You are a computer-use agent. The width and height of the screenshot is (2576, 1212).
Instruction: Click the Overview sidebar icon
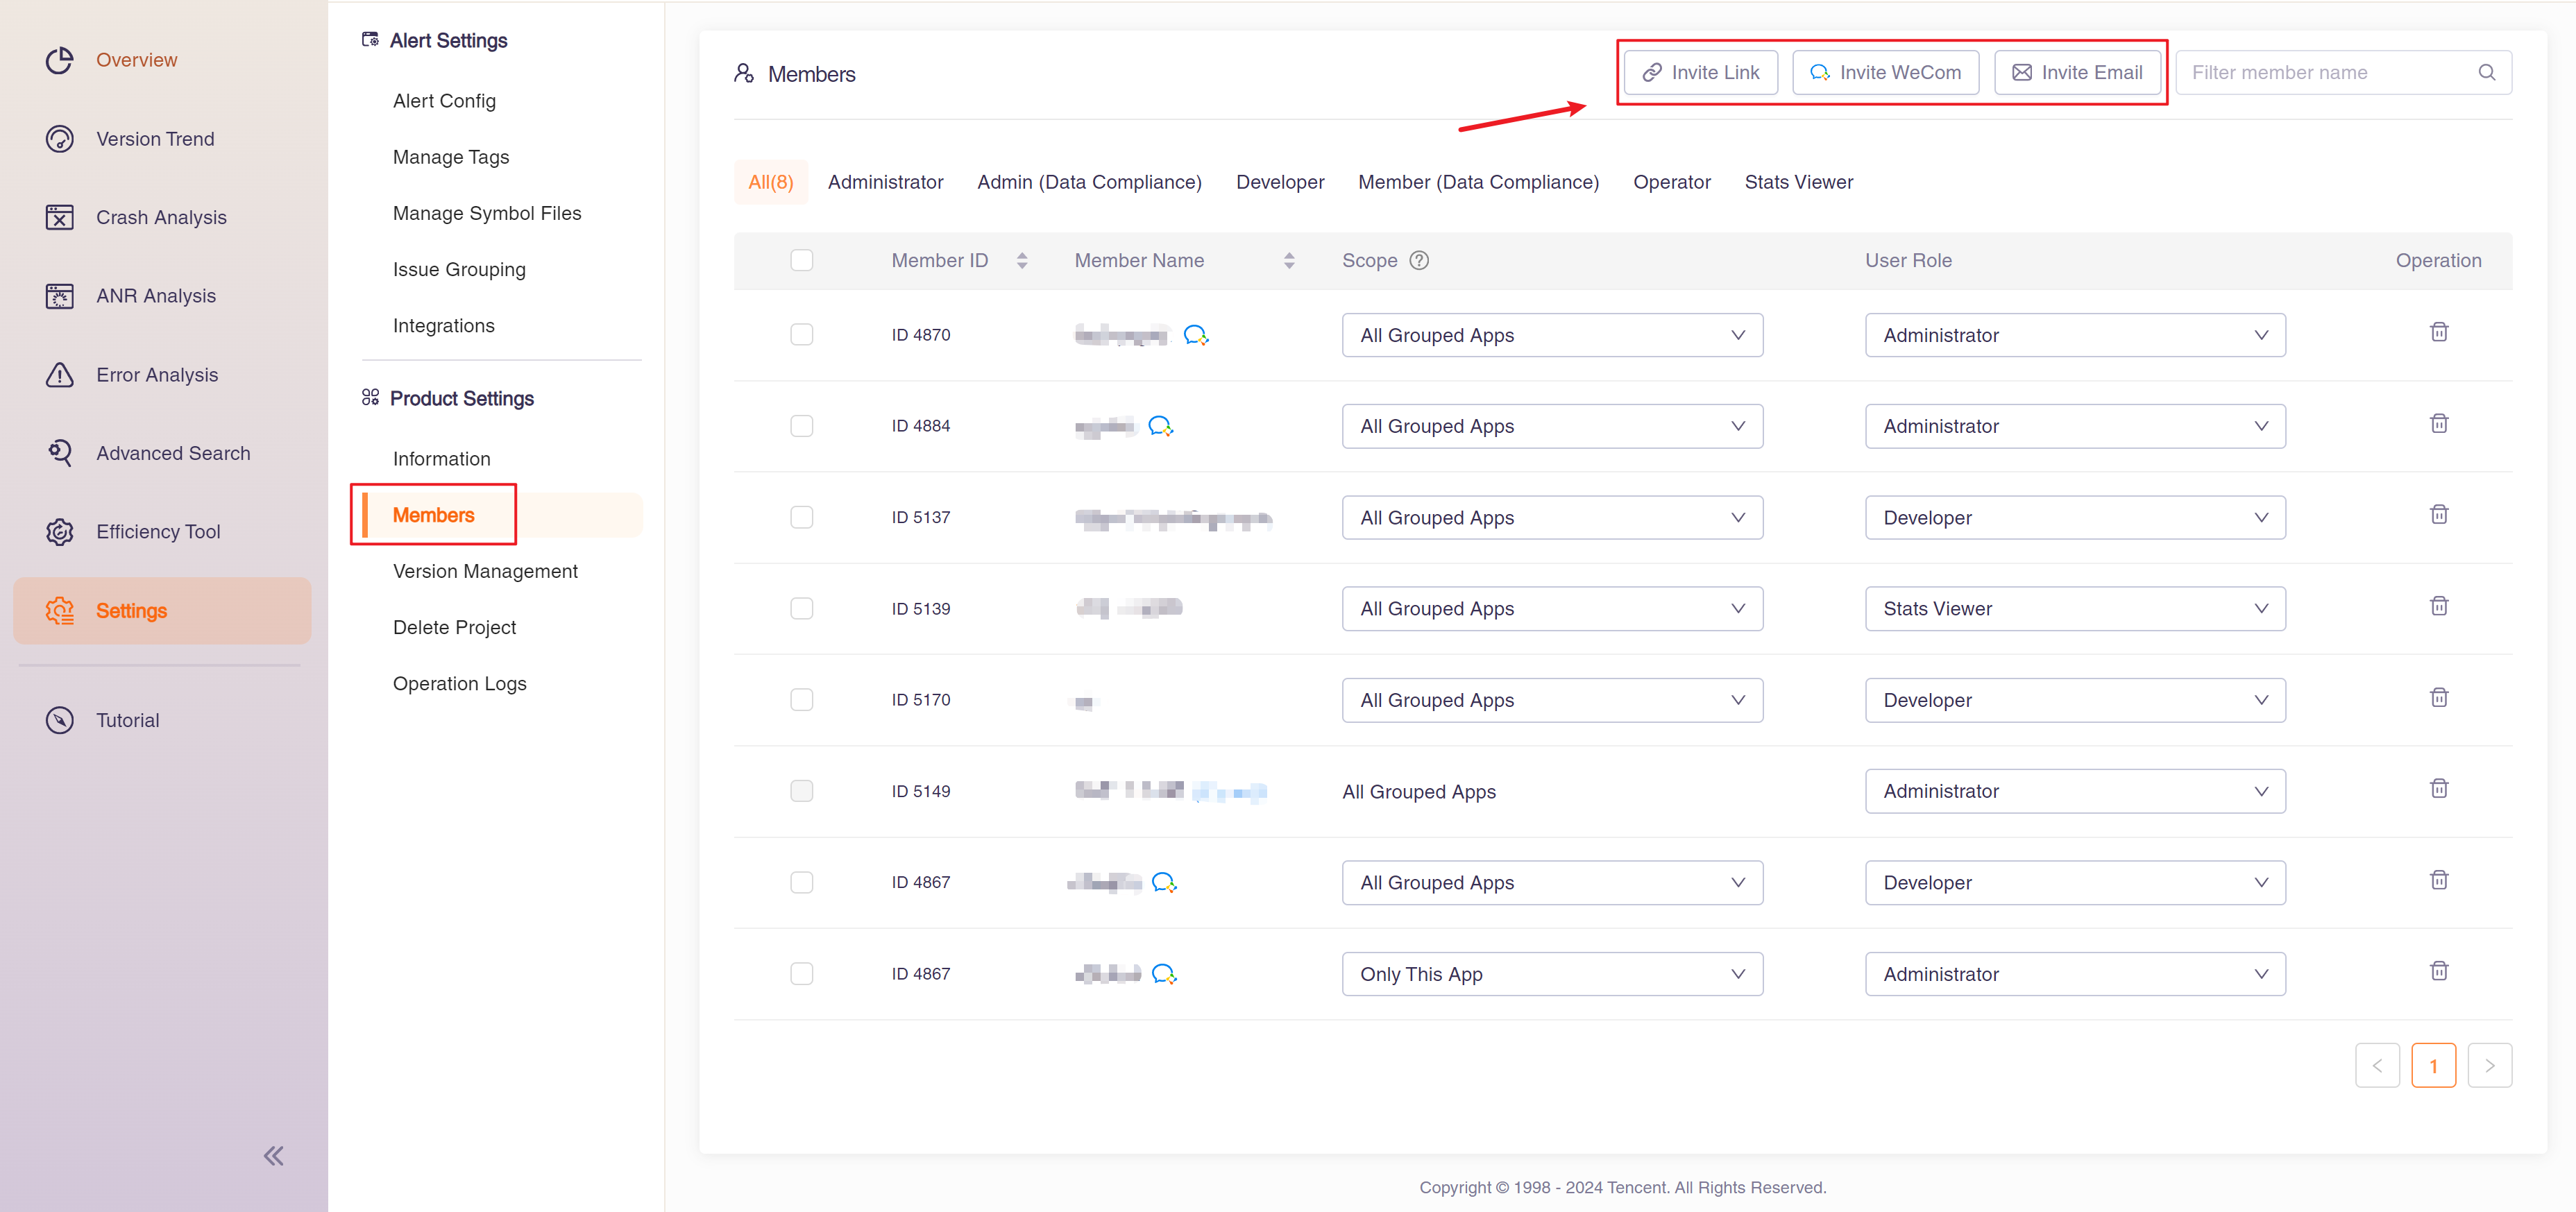click(x=58, y=58)
